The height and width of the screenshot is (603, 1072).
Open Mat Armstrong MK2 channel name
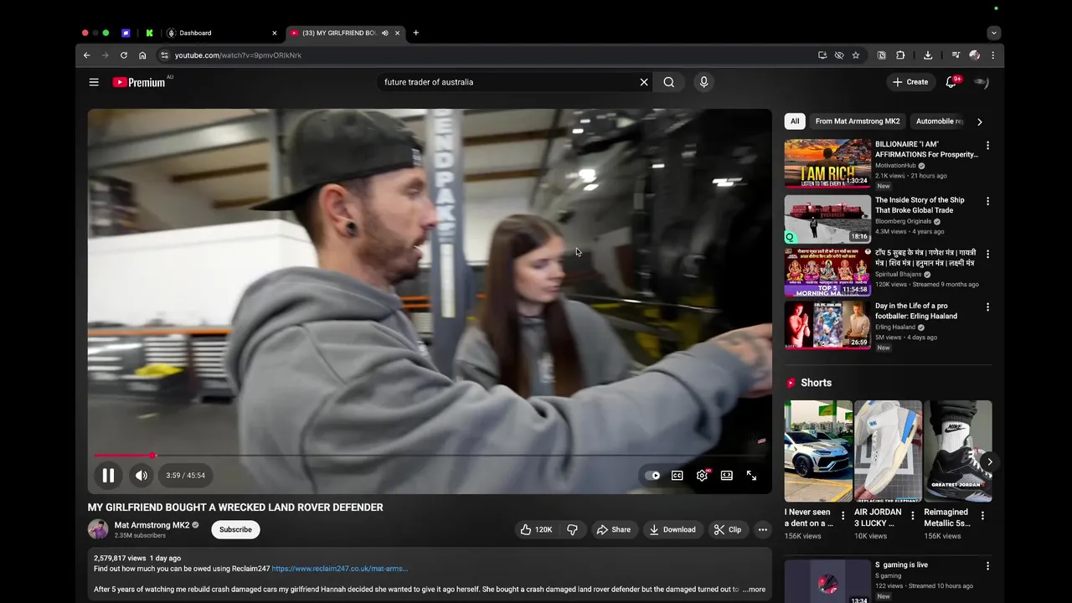(152, 525)
